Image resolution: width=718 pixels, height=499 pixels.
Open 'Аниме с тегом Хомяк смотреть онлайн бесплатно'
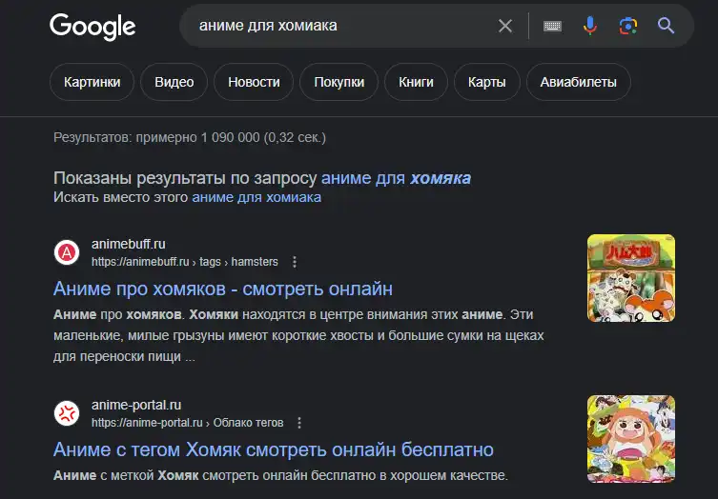click(x=274, y=449)
